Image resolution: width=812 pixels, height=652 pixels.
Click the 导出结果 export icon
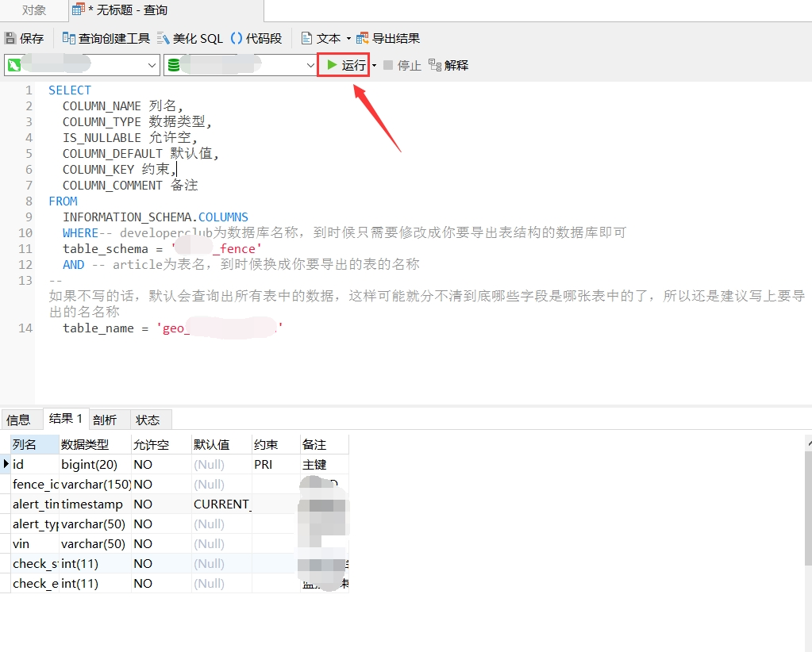click(363, 38)
